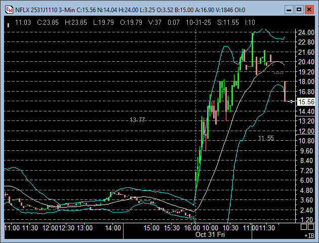Click the small white cursor marker before 11:03
The image size is (319, 243).
9,22
